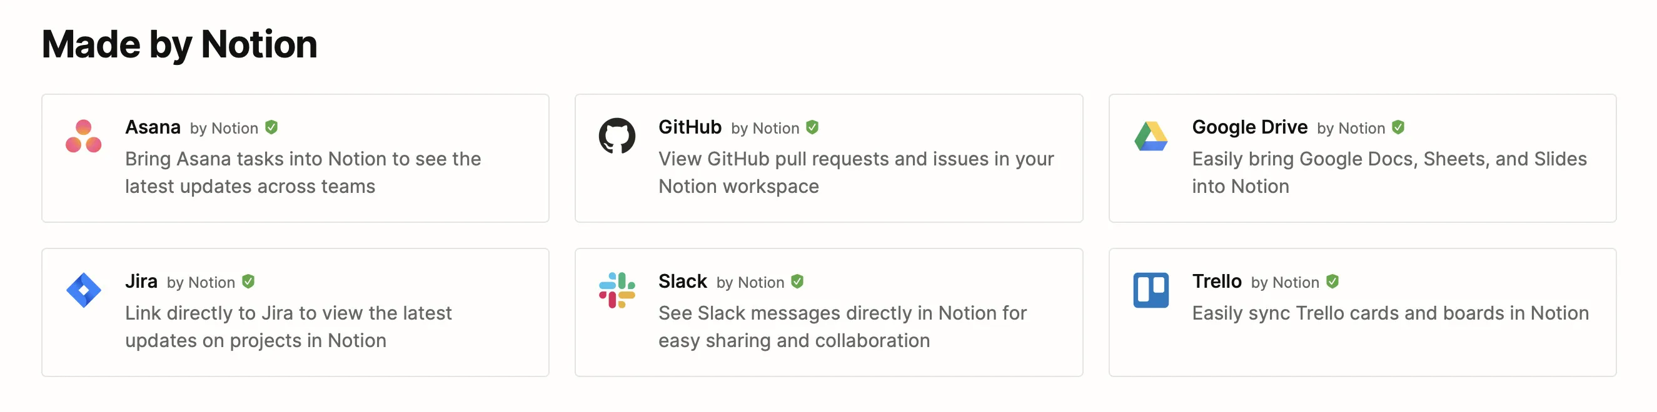Open the Google Drive integration title

pyautogui.click(x=1249, y=127)
